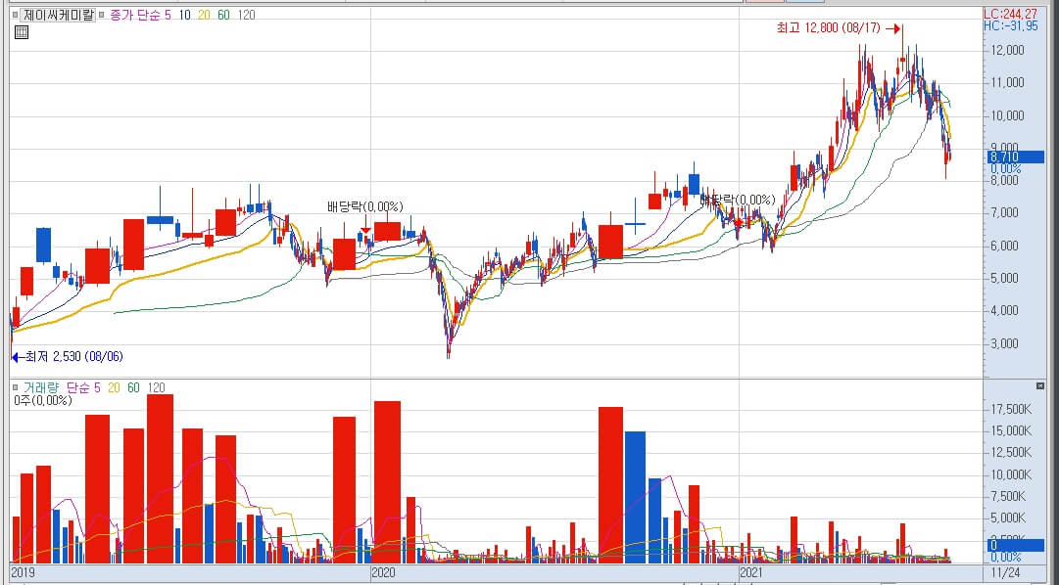Click the 17,500K volume axis label
Screen dimensions: 1059x585
click(x=1009, y=409)
